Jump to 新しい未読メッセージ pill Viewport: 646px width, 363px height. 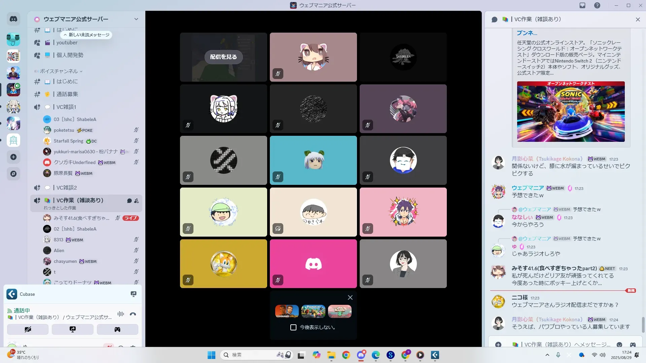pyautogui.click(x=86, y=35)
